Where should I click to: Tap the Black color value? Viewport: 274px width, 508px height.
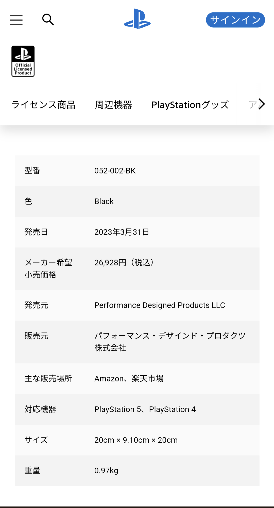(x=104, y=201)
